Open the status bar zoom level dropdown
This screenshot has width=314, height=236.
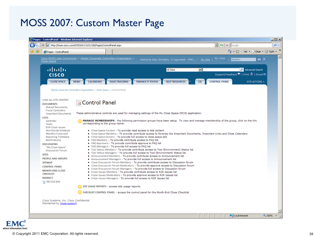[276, 216]
